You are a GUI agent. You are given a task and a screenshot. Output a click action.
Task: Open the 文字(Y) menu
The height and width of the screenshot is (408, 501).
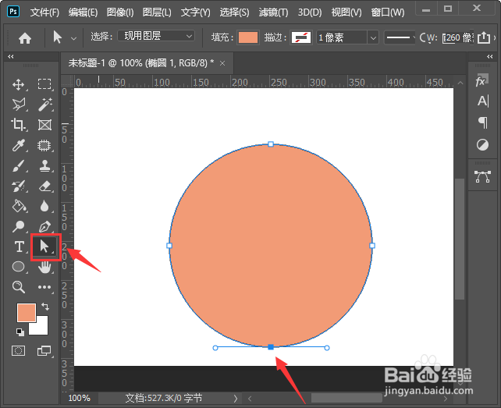196,12
